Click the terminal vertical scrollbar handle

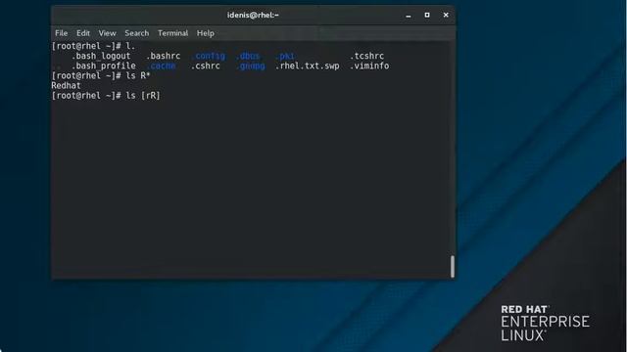(x=453, y=266)
